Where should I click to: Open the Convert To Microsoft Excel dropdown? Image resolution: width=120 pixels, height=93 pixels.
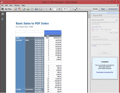point(105,39)
